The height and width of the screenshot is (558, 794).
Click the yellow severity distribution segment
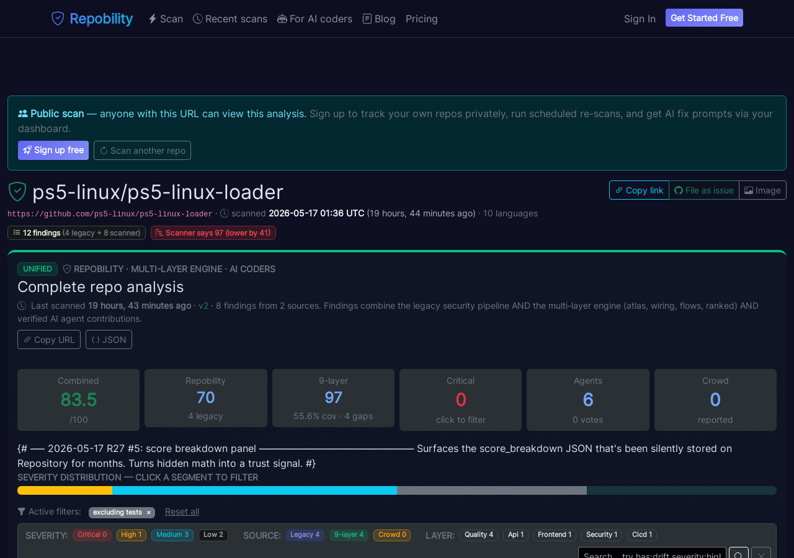click(x=65, y=490)
